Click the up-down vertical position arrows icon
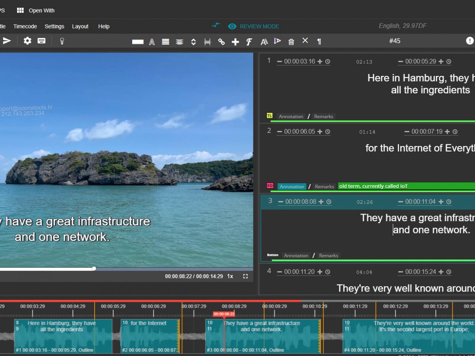This screenshot has height=356, width=475. pyautogui.click(x=194, y=42)
